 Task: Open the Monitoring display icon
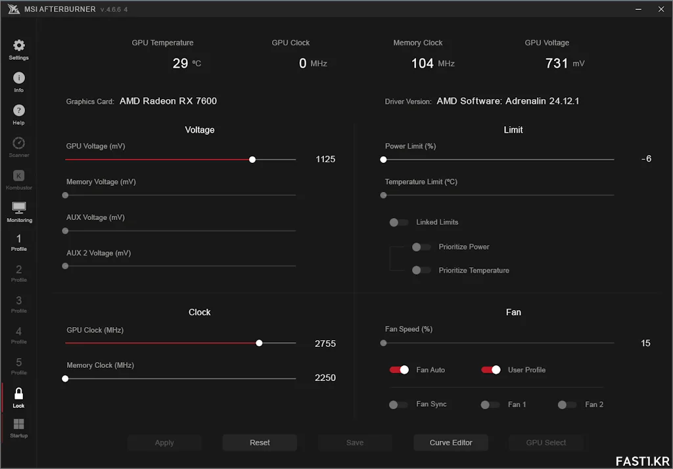(x=19, y=208)
